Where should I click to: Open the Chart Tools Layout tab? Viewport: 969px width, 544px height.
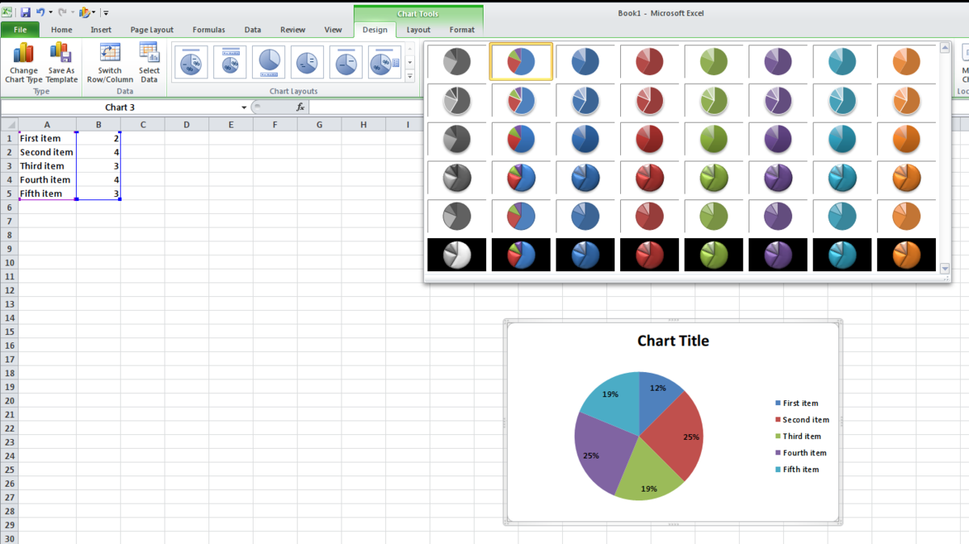click(x=418, y=30)
